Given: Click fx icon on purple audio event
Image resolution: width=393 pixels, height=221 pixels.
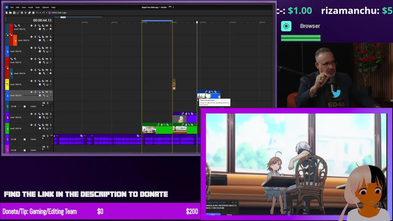Looking at the screenshot, I should [81, 136].
